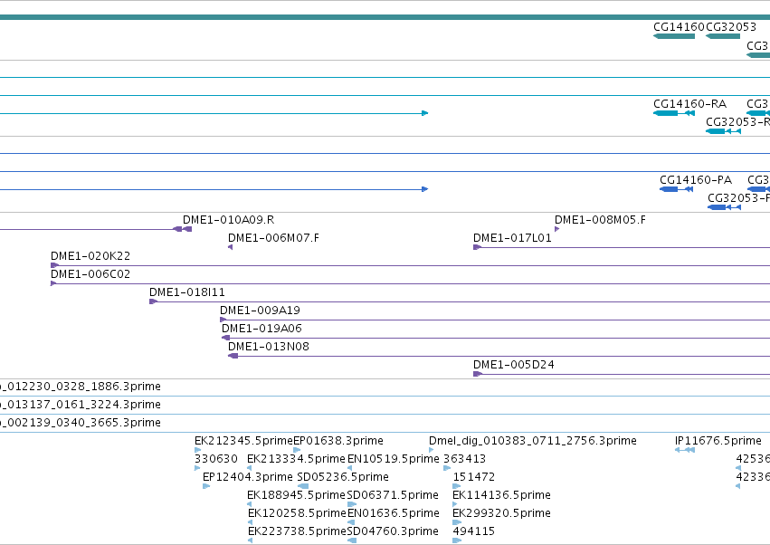Select the 363413 feature label

tap(464, 459)
